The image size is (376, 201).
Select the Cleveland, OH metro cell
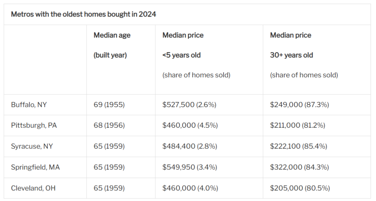(33, 188)
